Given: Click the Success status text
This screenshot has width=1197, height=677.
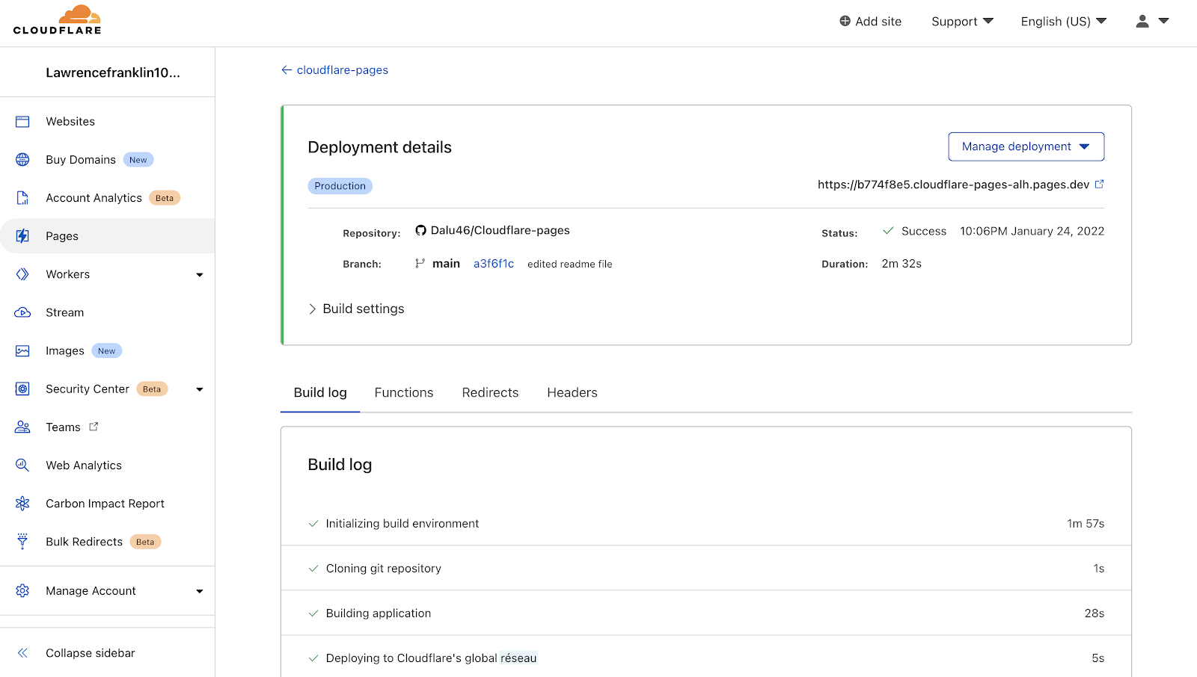Looking at the screenshot, I should 924,232.
